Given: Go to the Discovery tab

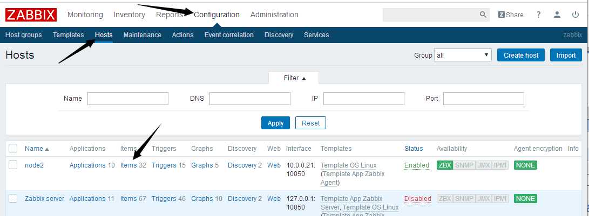Looking at the screenshot, I should pyautogui.click(x=279, y=35).
